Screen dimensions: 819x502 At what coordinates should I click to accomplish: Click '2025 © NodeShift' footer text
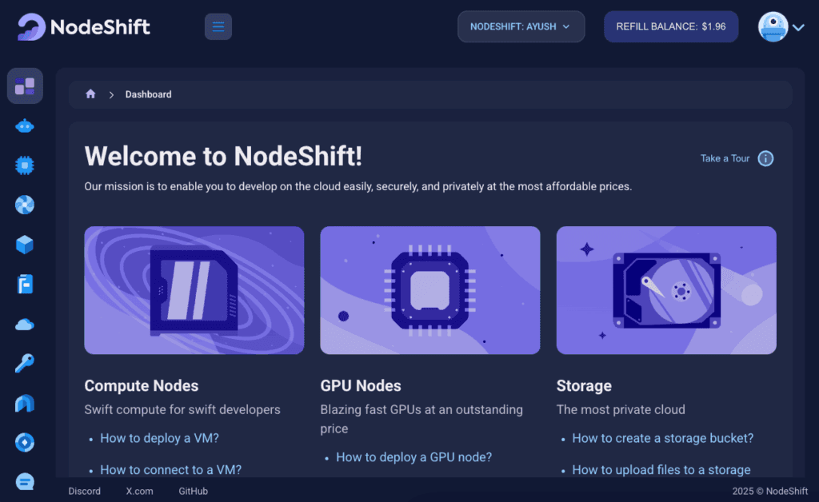point(770,491)
